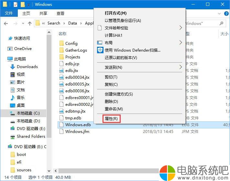This screenshot has width=230, height=181.
Task: Open the sources folder in the navigation pane
Action: (x=21, y=170)
